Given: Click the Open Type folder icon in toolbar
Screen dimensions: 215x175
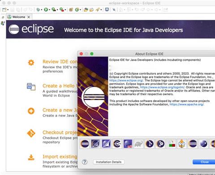Looking at the screenshot, I should point(86,10).
